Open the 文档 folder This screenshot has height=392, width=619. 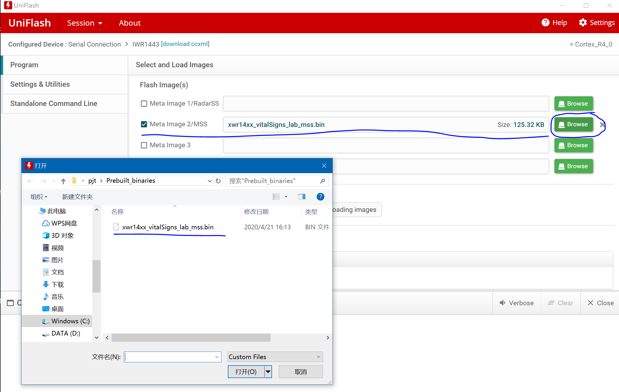tap(53, 272)
